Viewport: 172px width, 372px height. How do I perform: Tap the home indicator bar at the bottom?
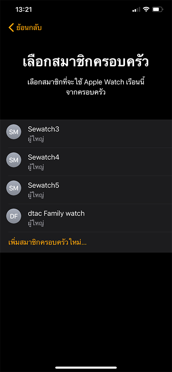tap(86, 367)
